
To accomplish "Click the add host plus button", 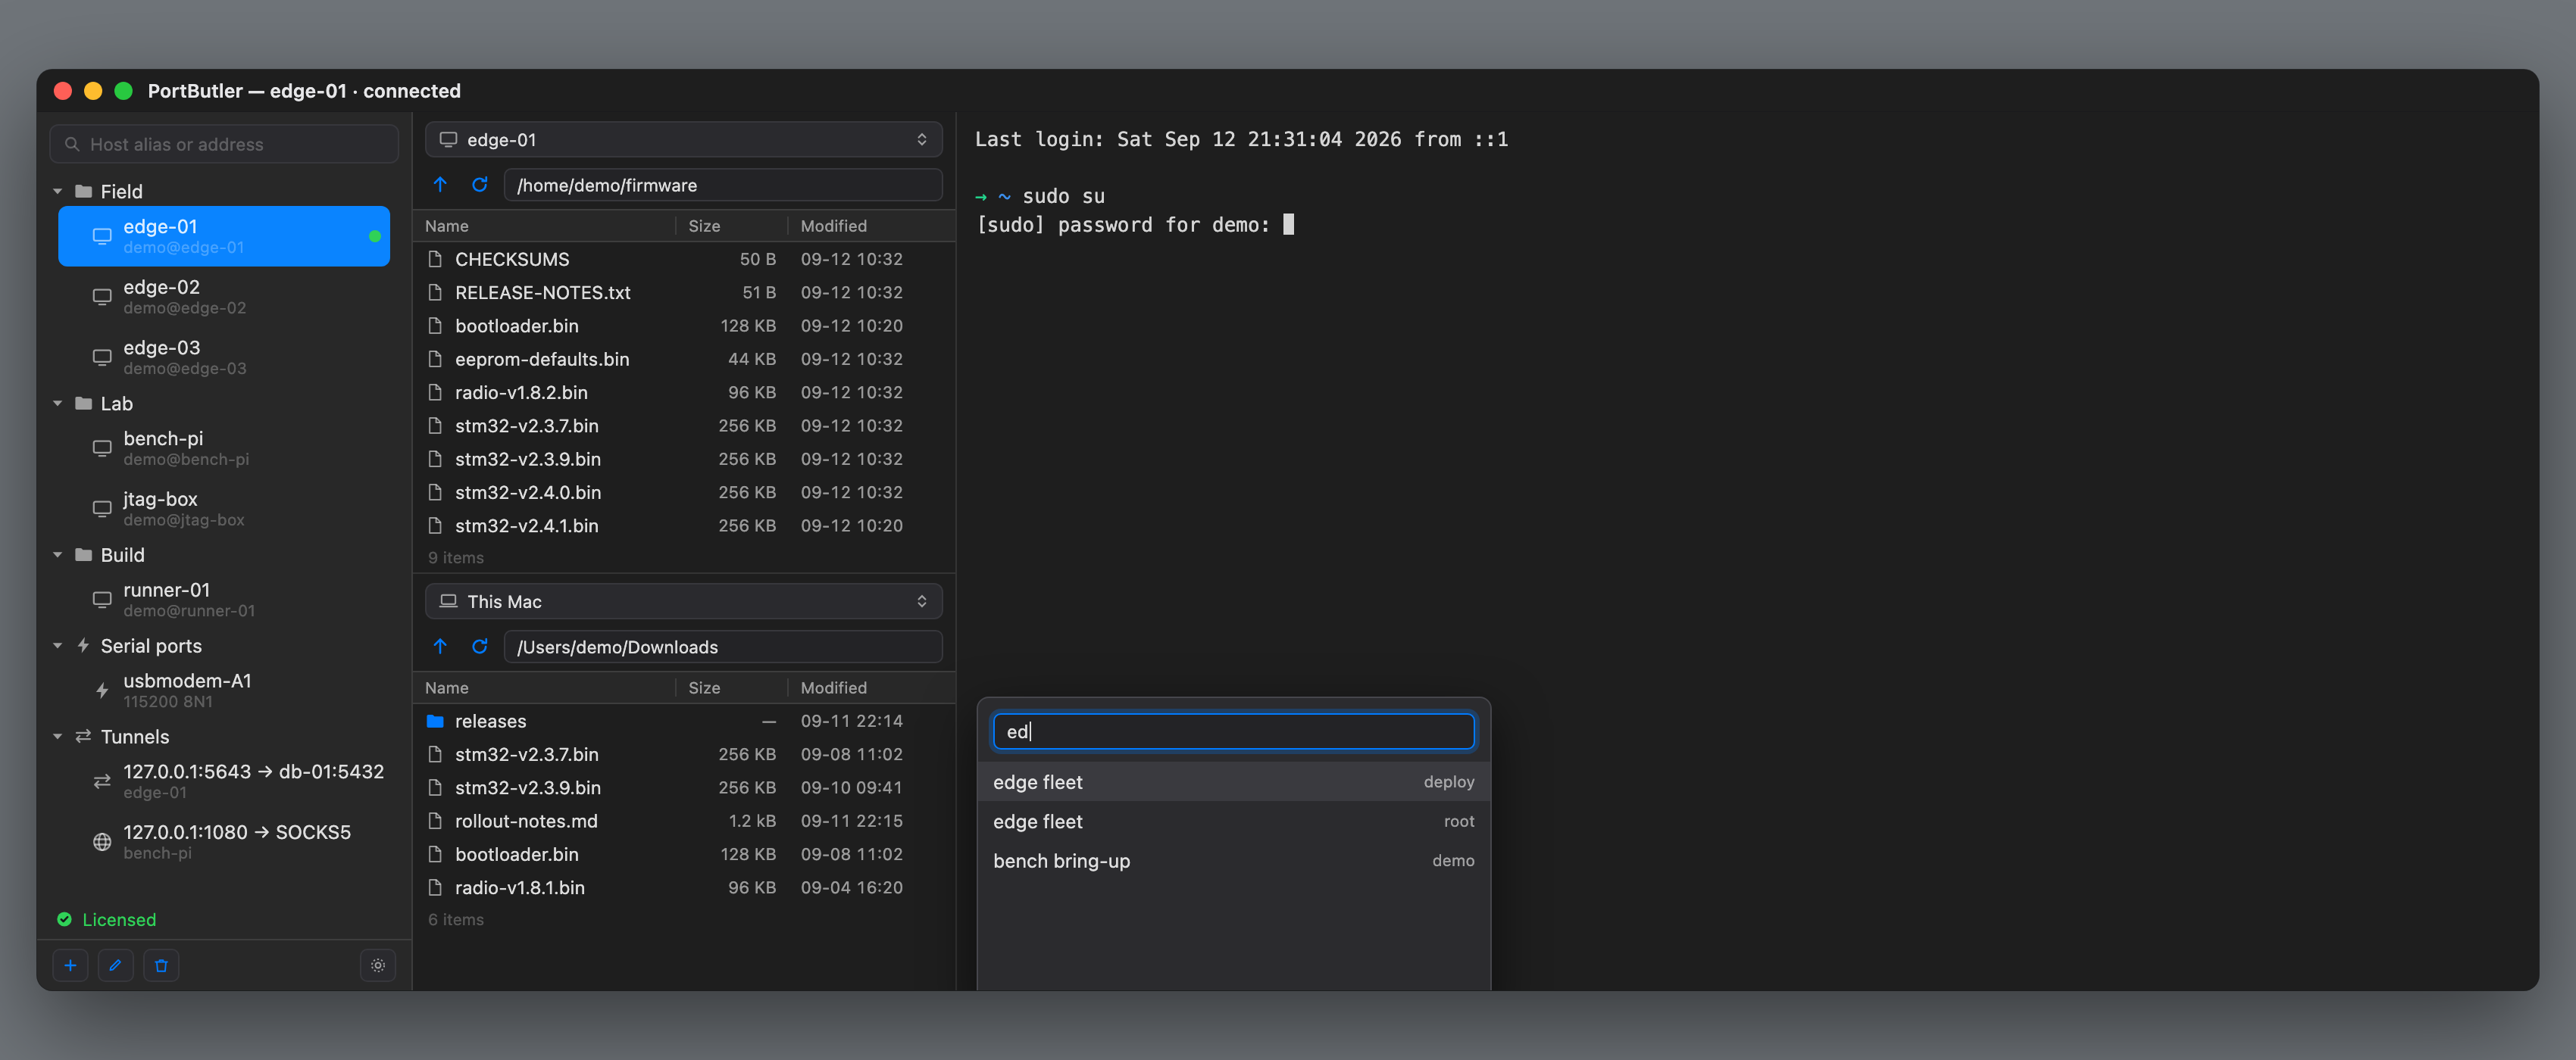I will 70,965.
